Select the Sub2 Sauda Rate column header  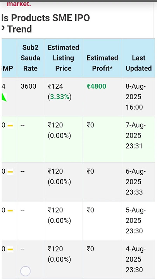click(x=31, y=58)
